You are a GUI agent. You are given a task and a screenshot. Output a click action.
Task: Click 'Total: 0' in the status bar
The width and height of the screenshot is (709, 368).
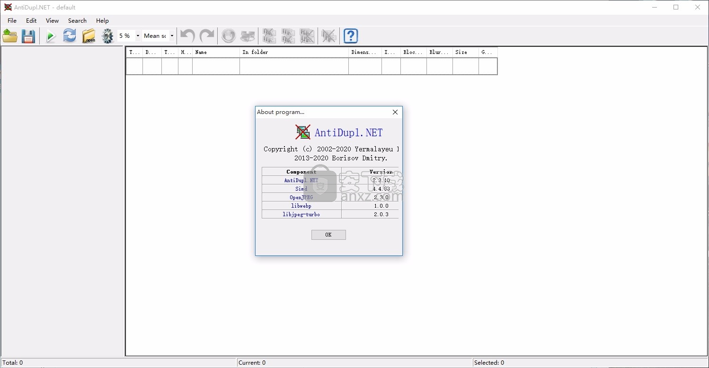(x=13, y=363)
